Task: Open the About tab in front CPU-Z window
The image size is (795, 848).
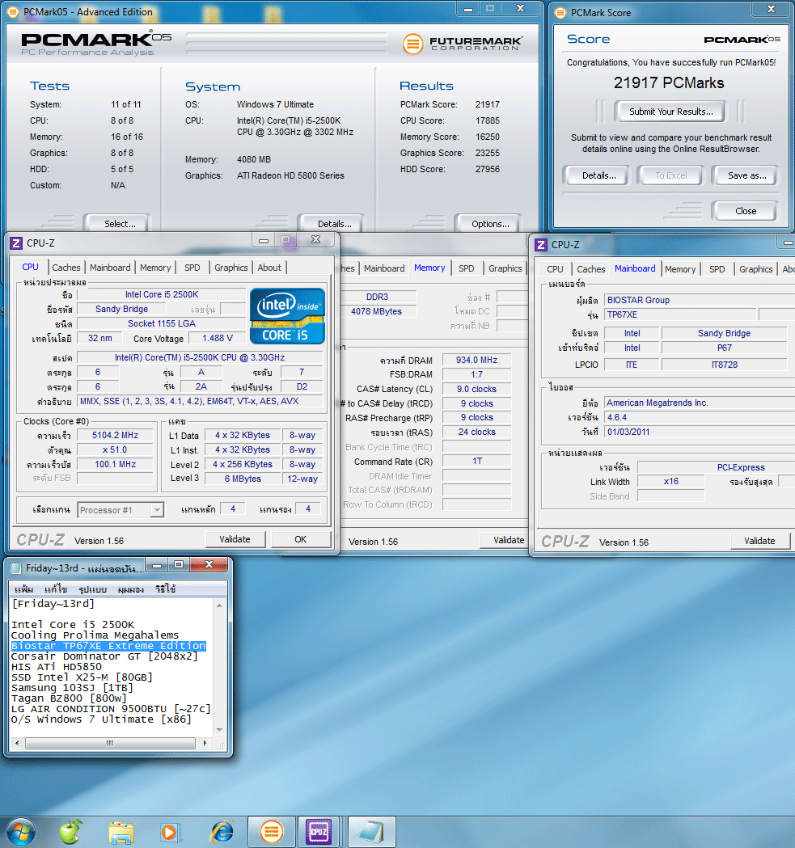Action: click(x=269, y=268)
